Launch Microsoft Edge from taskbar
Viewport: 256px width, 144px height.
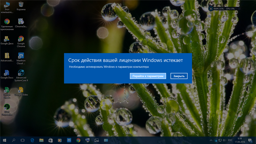[32, 140]
